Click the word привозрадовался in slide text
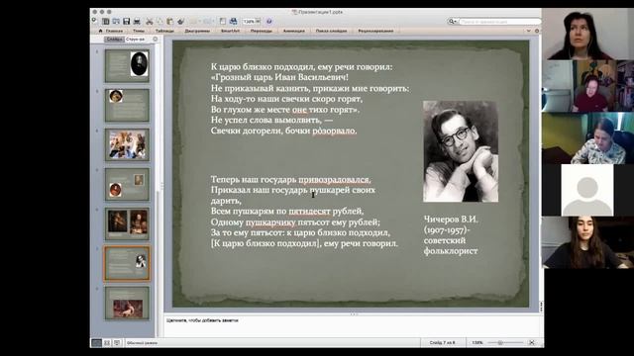The image size is (634, 356). (335, 179)
